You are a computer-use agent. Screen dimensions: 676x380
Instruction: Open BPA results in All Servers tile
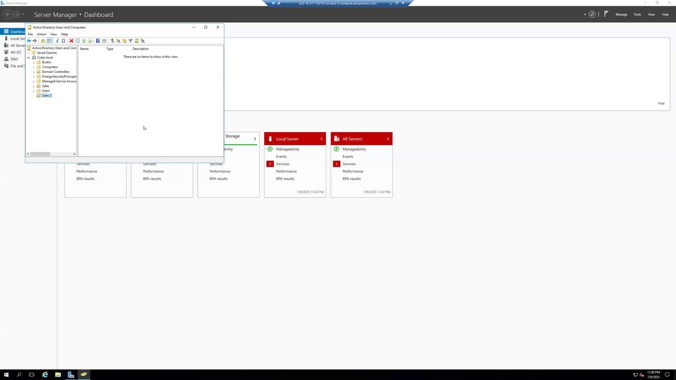(x=352, y=179)
